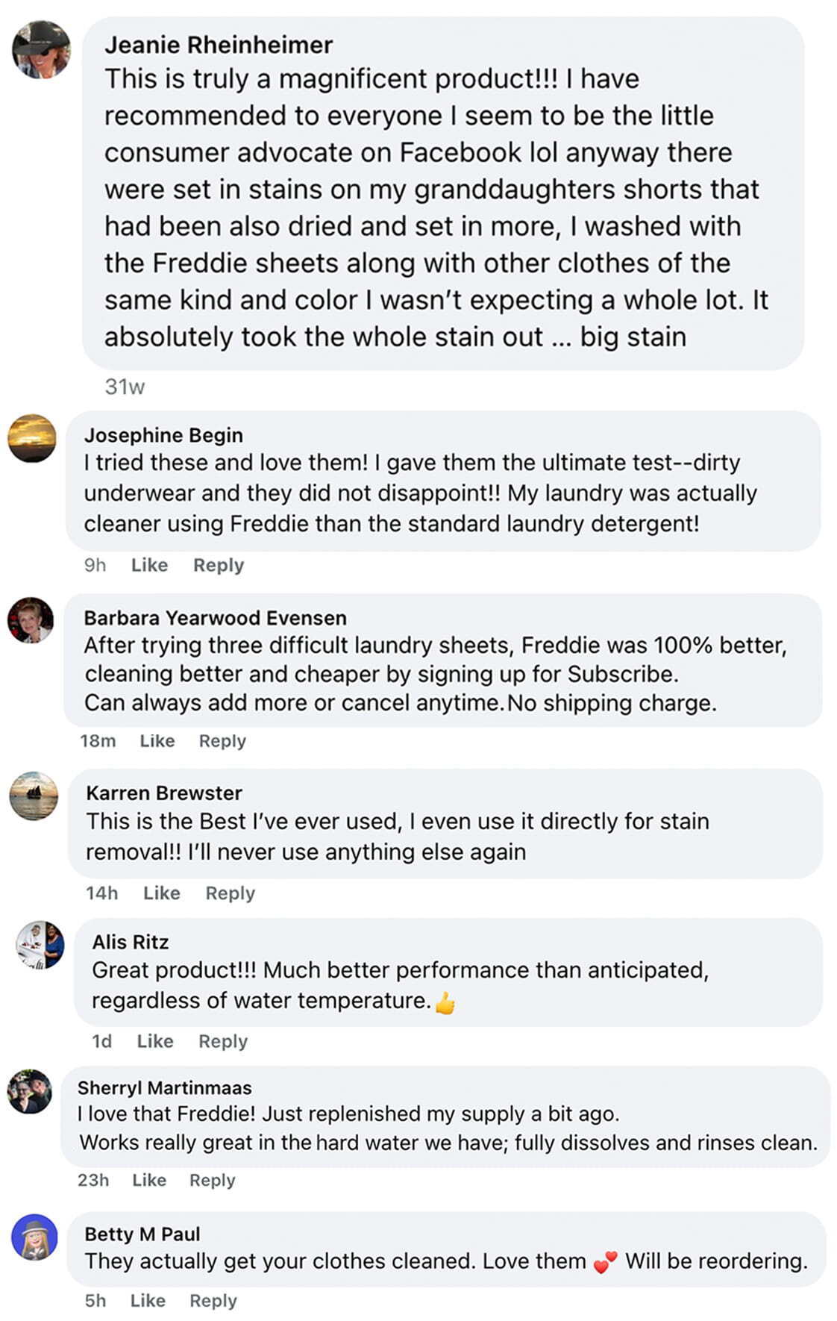Open Karren Brewster's name link

pyautogui.click(x=164, y=793)
